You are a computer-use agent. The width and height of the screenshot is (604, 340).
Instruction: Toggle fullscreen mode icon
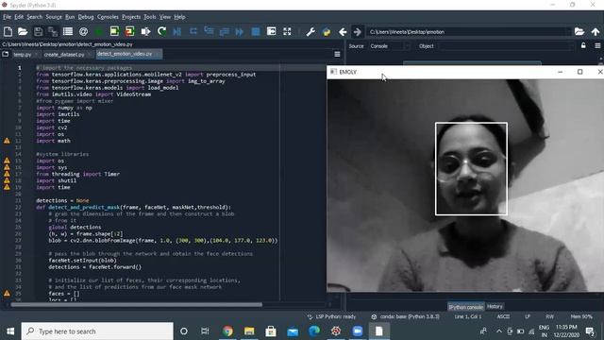pos(287,31)
